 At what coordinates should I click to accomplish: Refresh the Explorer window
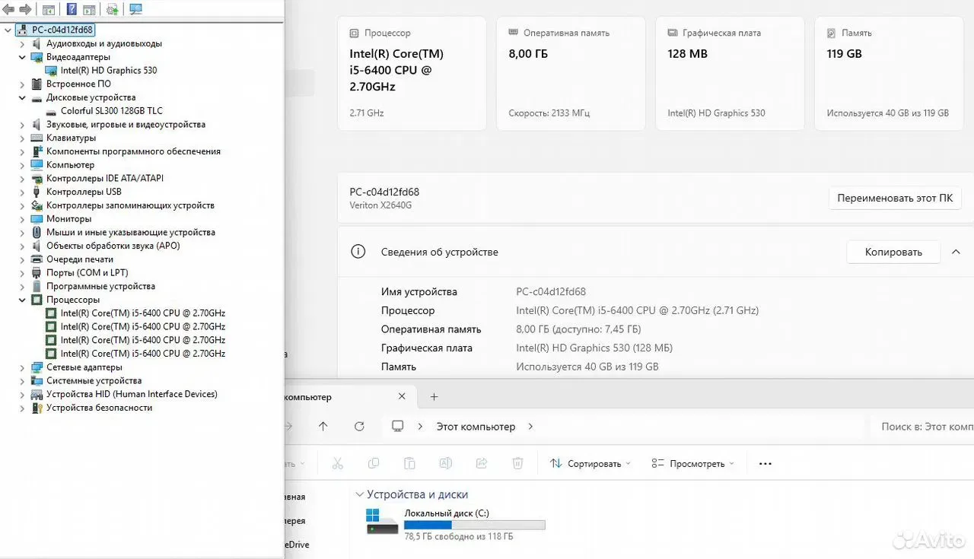[359, 427]
